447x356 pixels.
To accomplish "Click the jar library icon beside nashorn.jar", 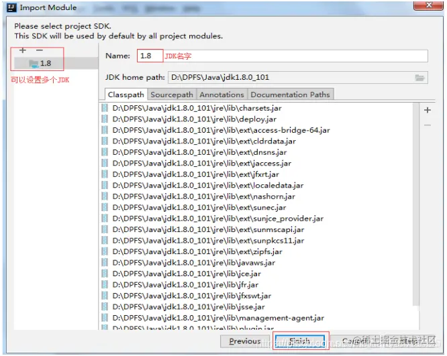I will tap(105, 196).
